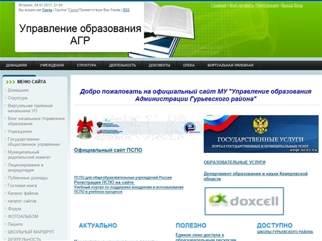
Task: Click the ПОЛЕЗНО section heading
Action: click(x=191, y=226)
